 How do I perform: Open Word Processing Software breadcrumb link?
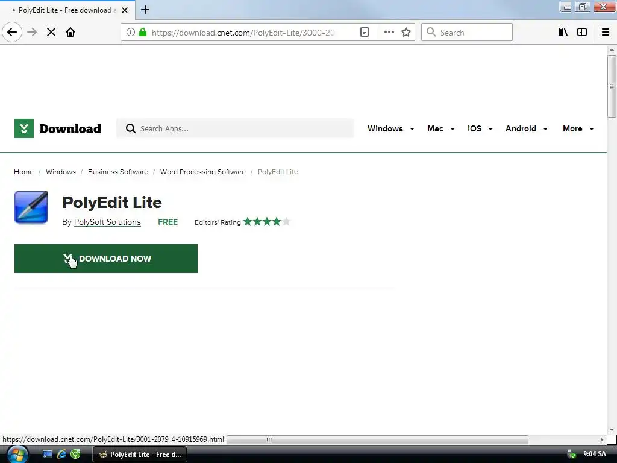[202, 172]
